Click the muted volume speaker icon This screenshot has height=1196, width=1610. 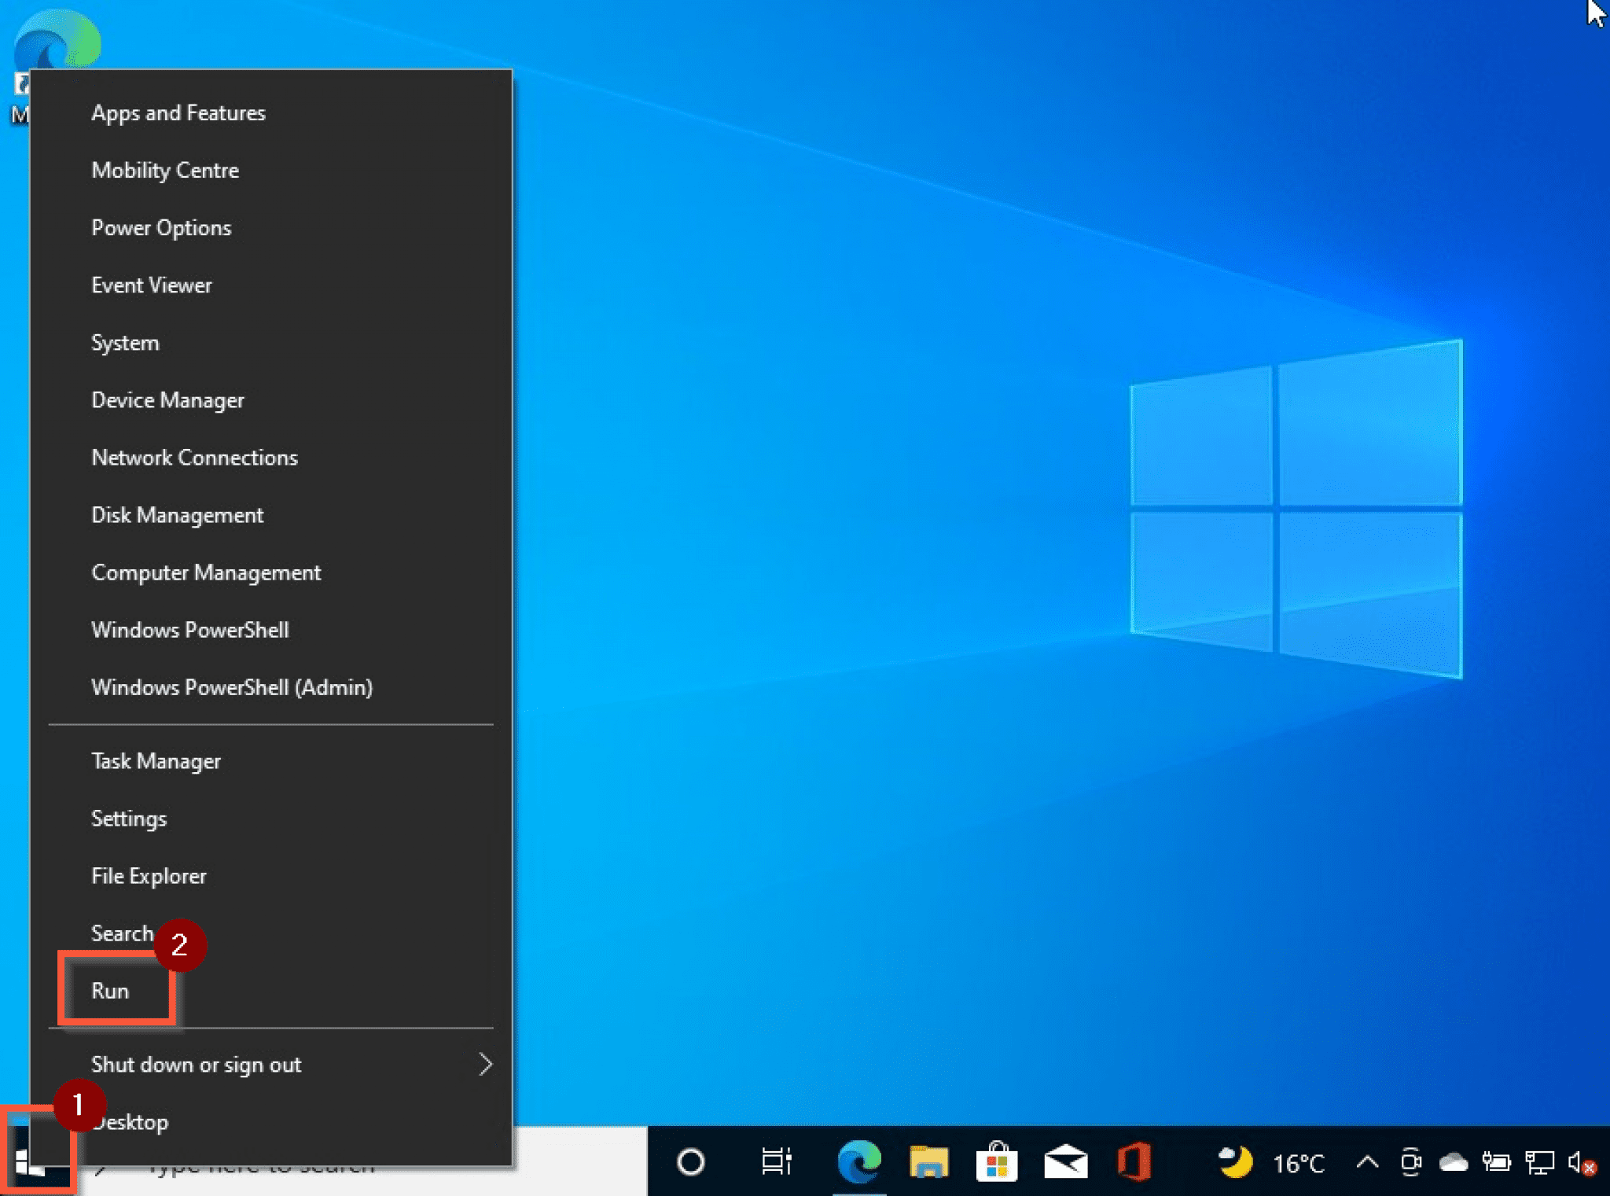1581,1162
